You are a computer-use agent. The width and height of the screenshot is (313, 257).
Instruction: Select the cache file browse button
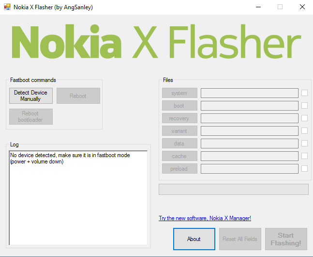pos(179,156)
